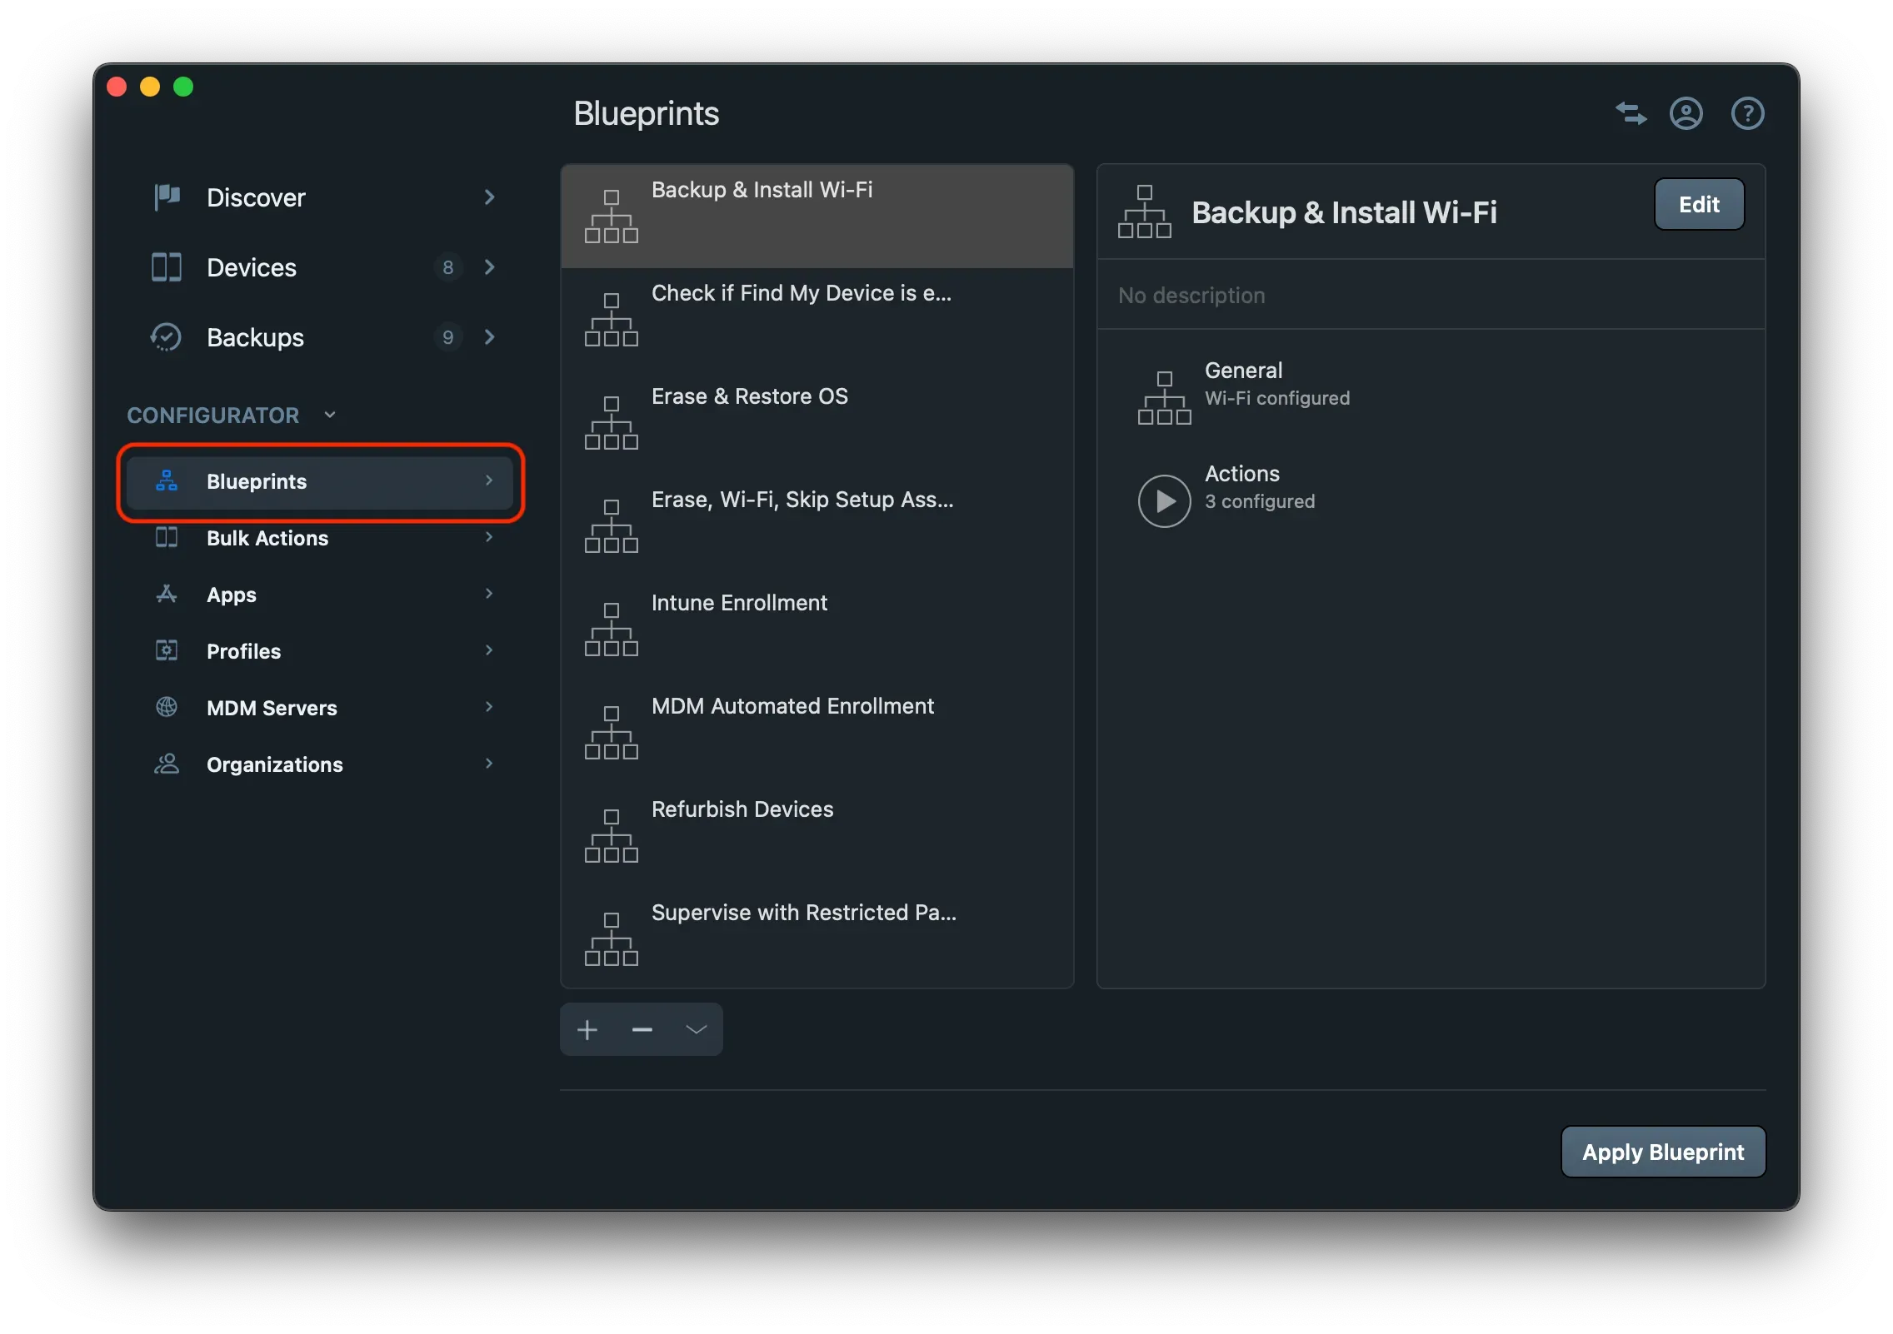Image resolution: width=1893 pixels, height=1334 pixels.
Task: Open the account profile icon
Action: click(x=1685, y=113)
